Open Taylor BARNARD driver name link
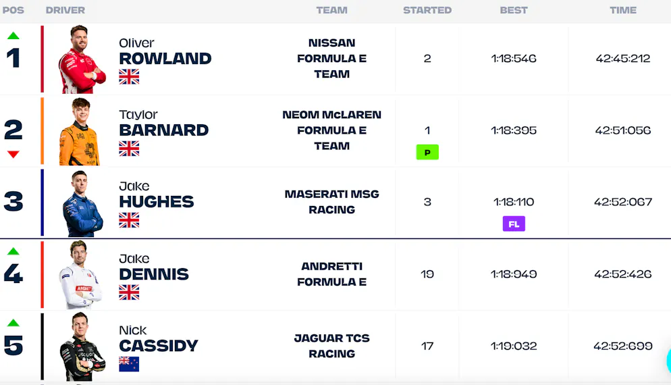The height and width of the screenshot is (385, 671). coord(164,130)
